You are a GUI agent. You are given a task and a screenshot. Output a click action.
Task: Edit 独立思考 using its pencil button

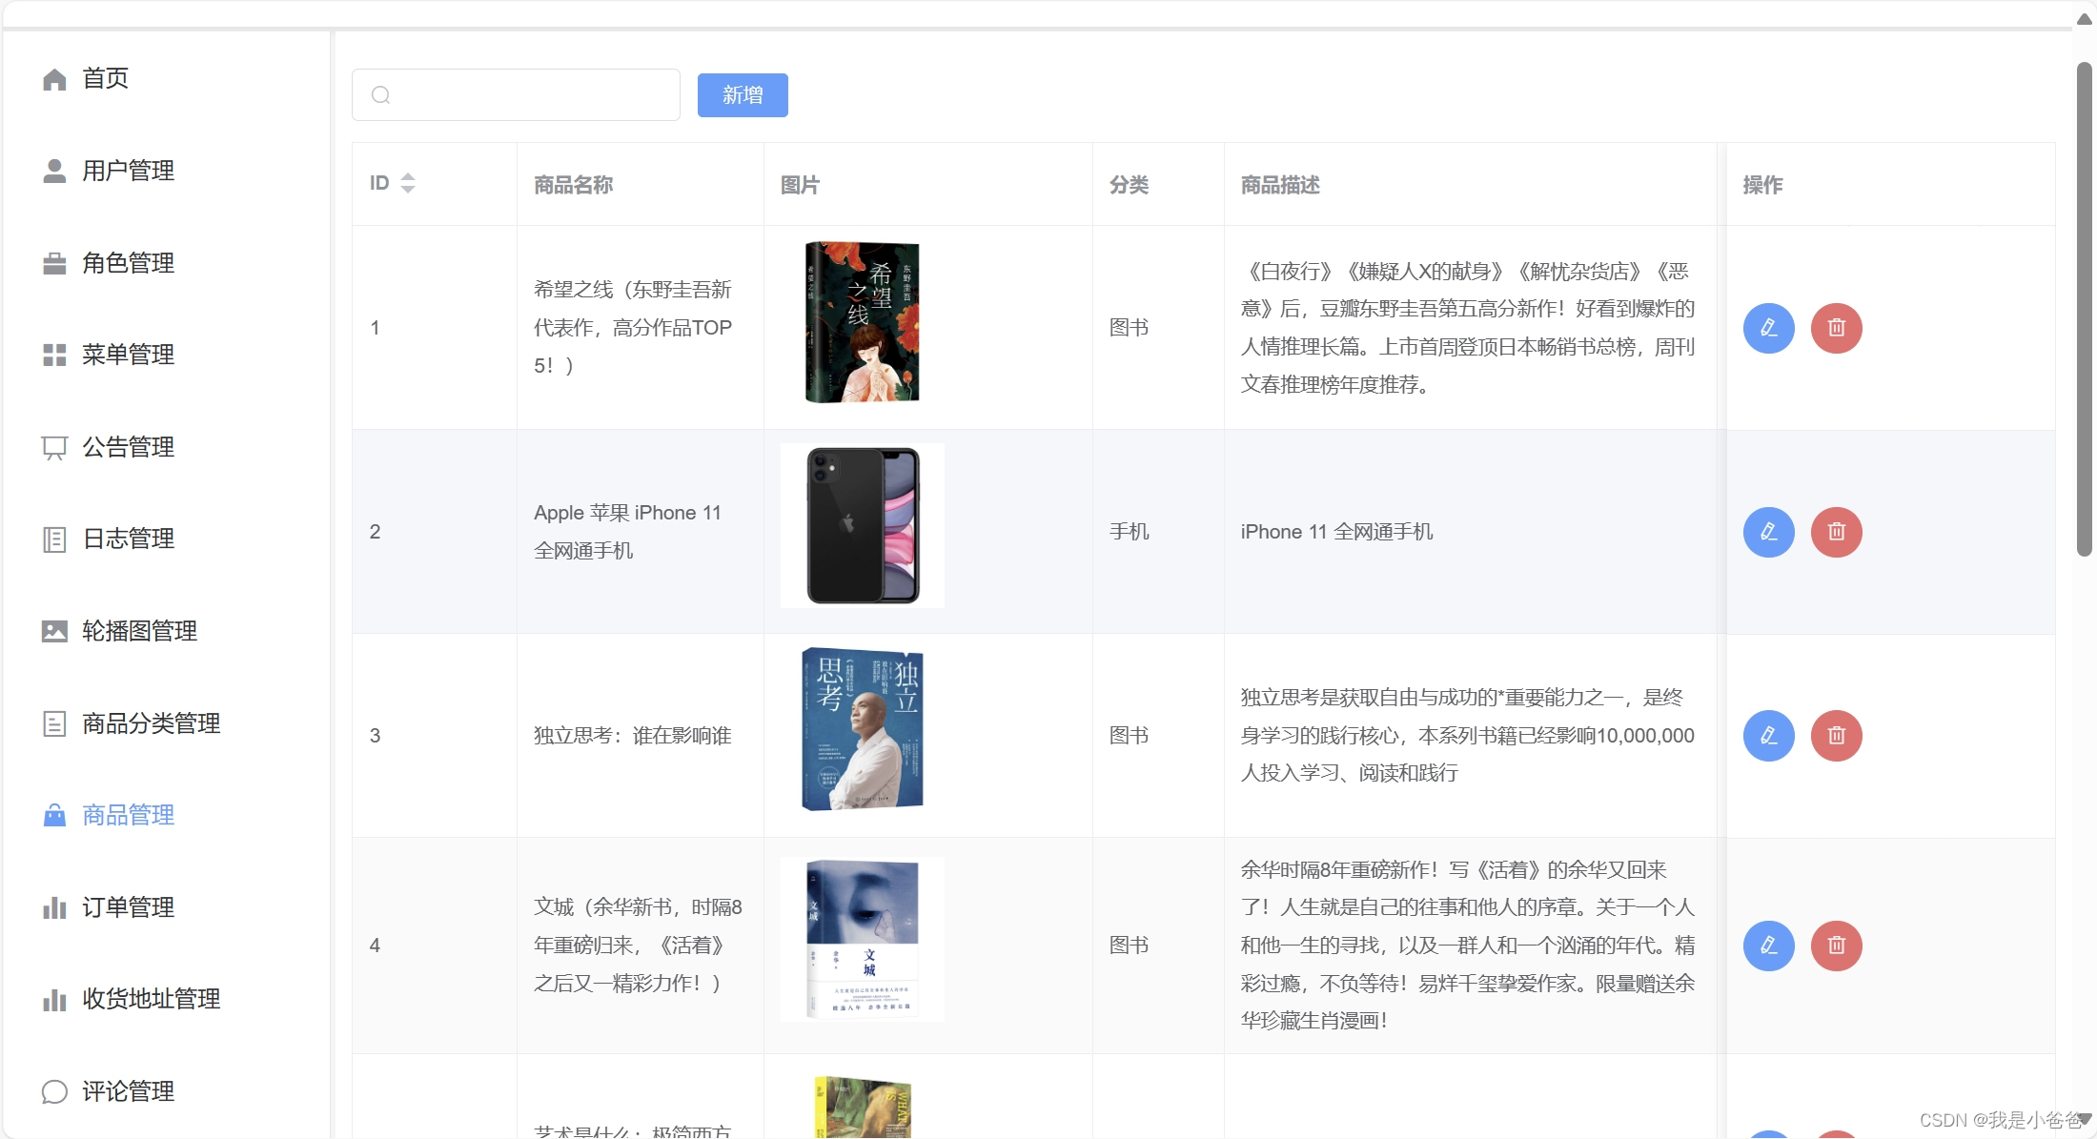(1768, 735)
